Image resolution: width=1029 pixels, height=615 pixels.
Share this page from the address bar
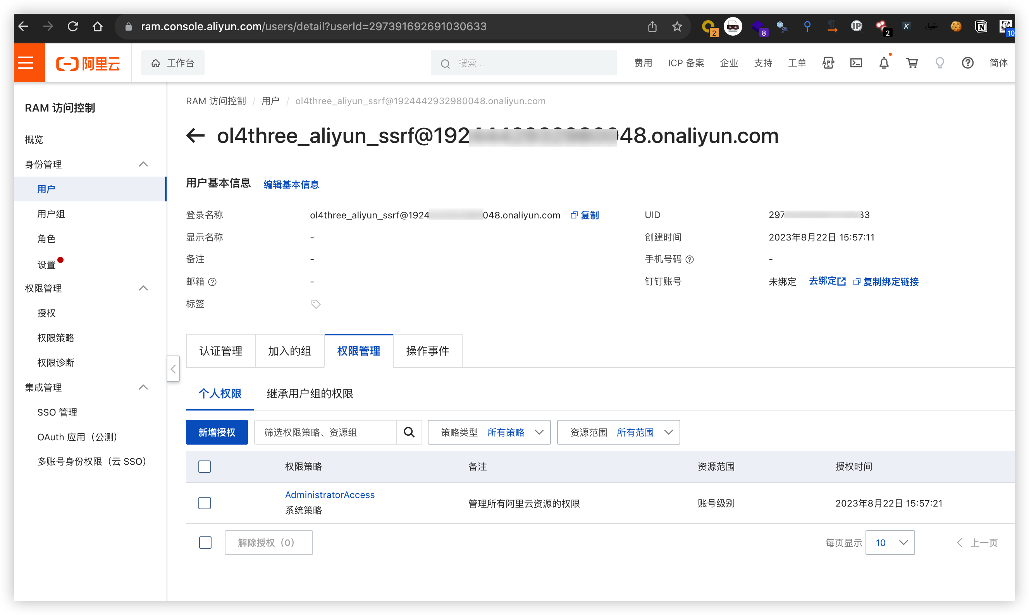pos(652,26)
